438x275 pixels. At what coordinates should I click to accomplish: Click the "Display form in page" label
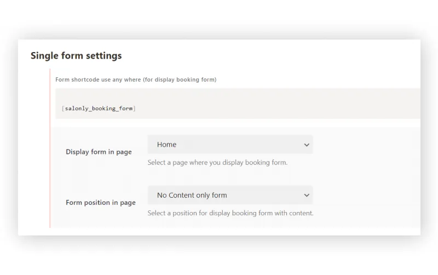point(99,152)
